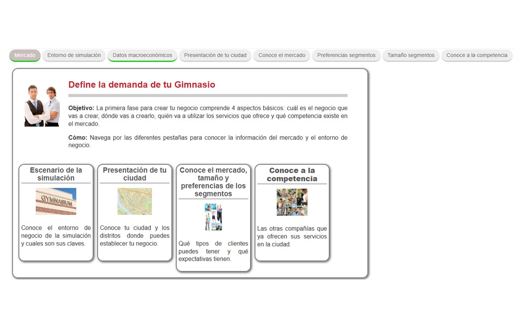Switch to Datos macroeconómicos tab
Image resolution: width=522 pixels, height=328 pixels.
click(x=142, y=56)
